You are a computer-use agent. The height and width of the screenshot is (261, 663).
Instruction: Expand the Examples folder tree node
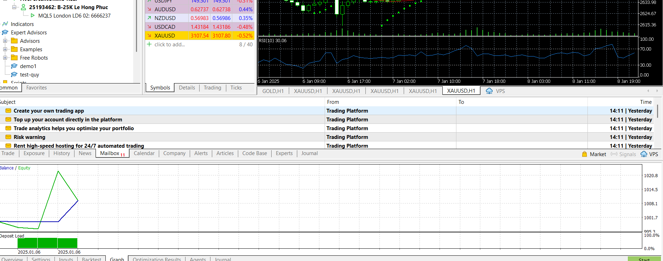tap(5, 49)
